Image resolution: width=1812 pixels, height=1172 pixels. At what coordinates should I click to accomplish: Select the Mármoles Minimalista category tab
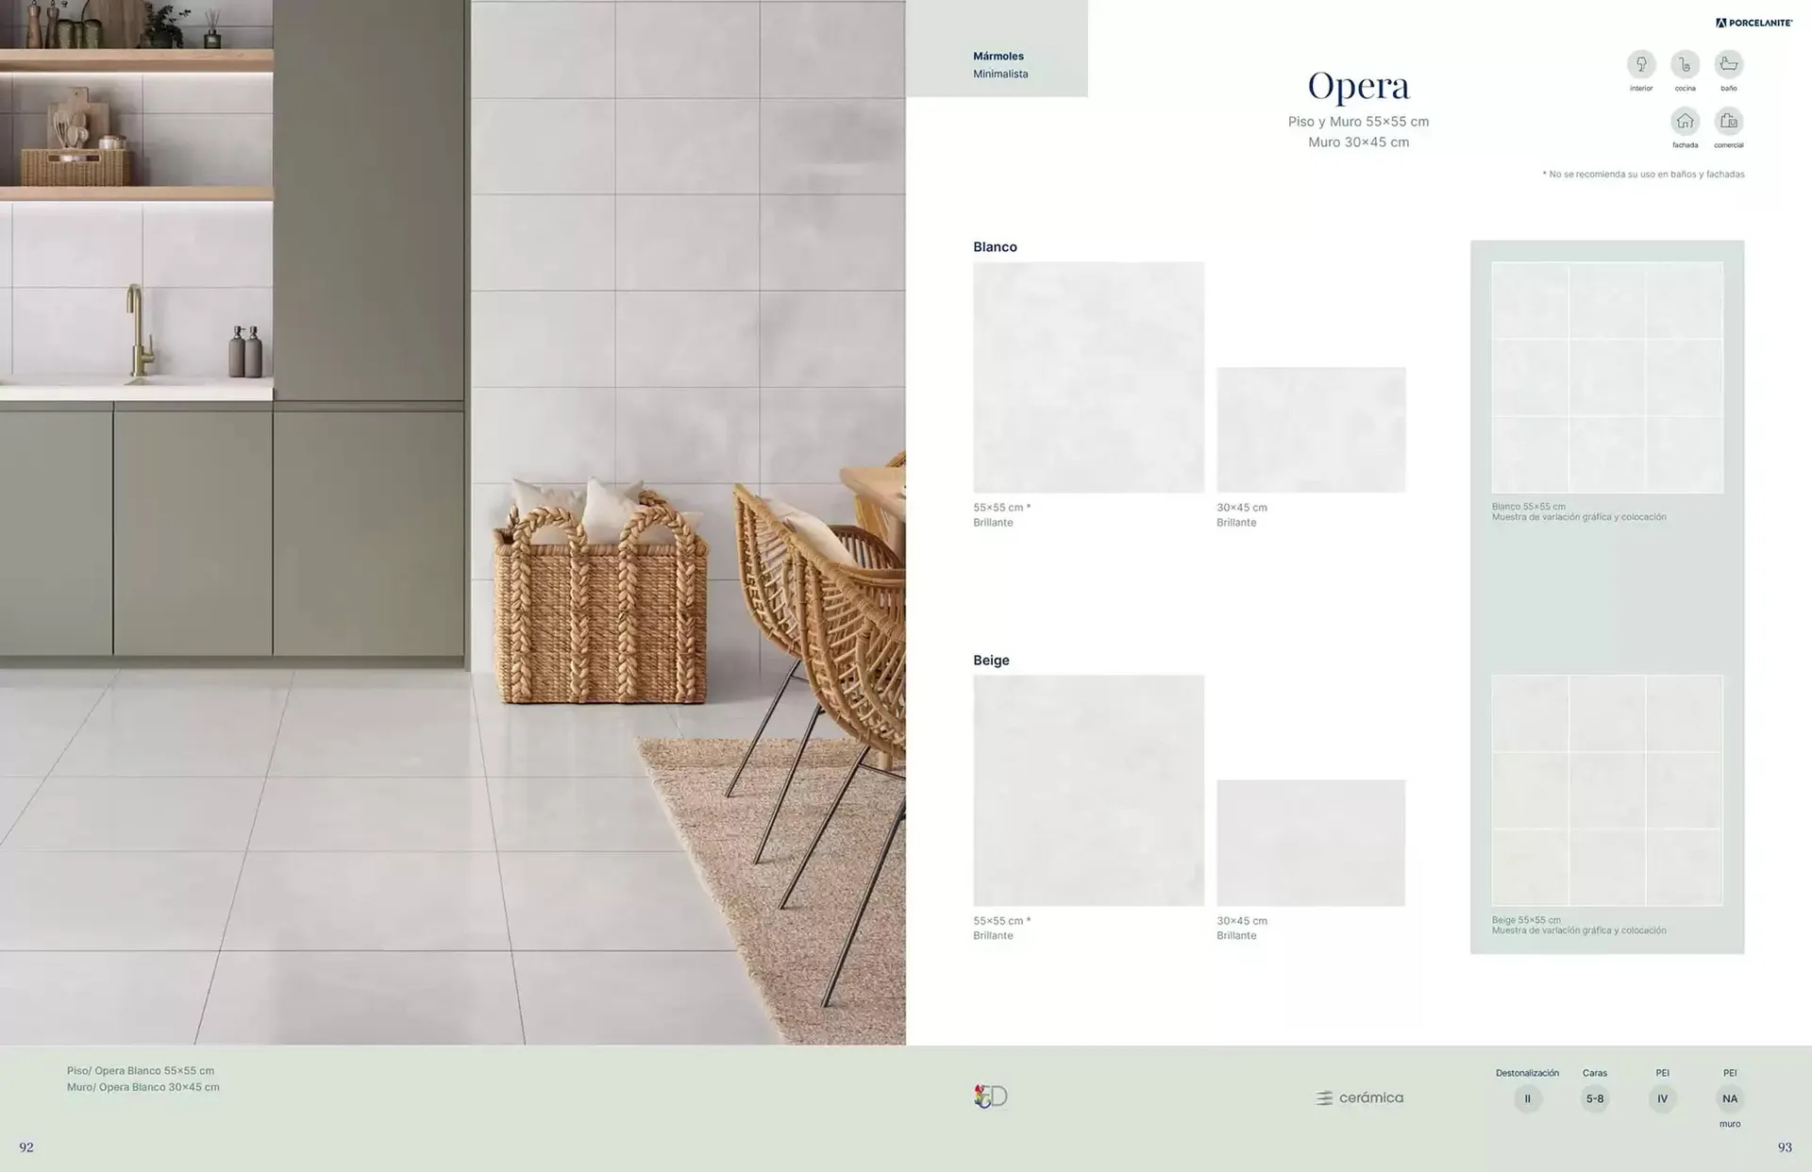[x=998, y=64]
